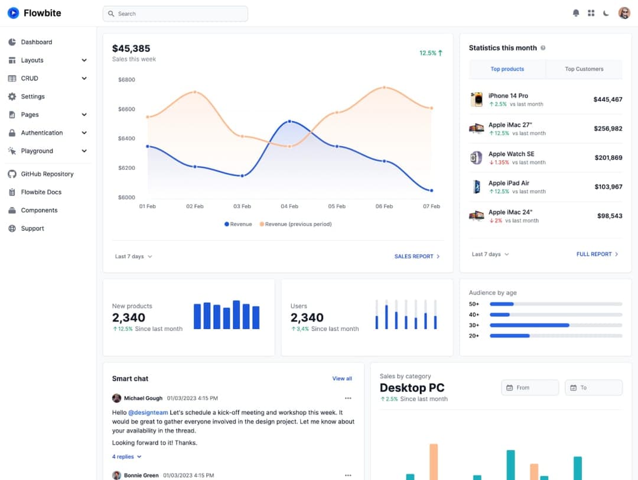Click the Search input field
The height and width of the screenshot is (480, 638).
(x=175, y=14)
